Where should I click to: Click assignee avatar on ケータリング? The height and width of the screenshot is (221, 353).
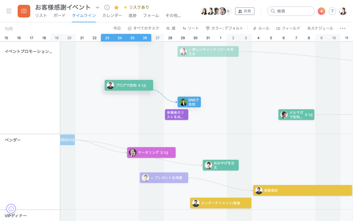coord(133,152)
